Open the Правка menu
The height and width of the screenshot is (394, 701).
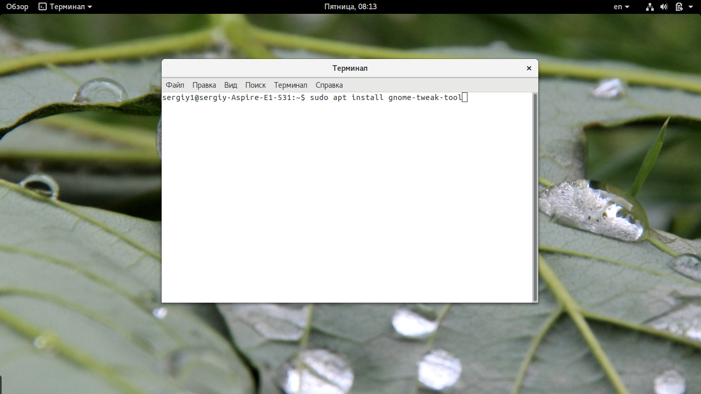(x=204, y=85)
